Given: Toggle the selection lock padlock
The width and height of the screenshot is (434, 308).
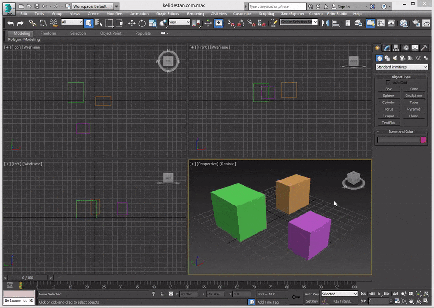Looking at the screenshot, I should point(162,294).
